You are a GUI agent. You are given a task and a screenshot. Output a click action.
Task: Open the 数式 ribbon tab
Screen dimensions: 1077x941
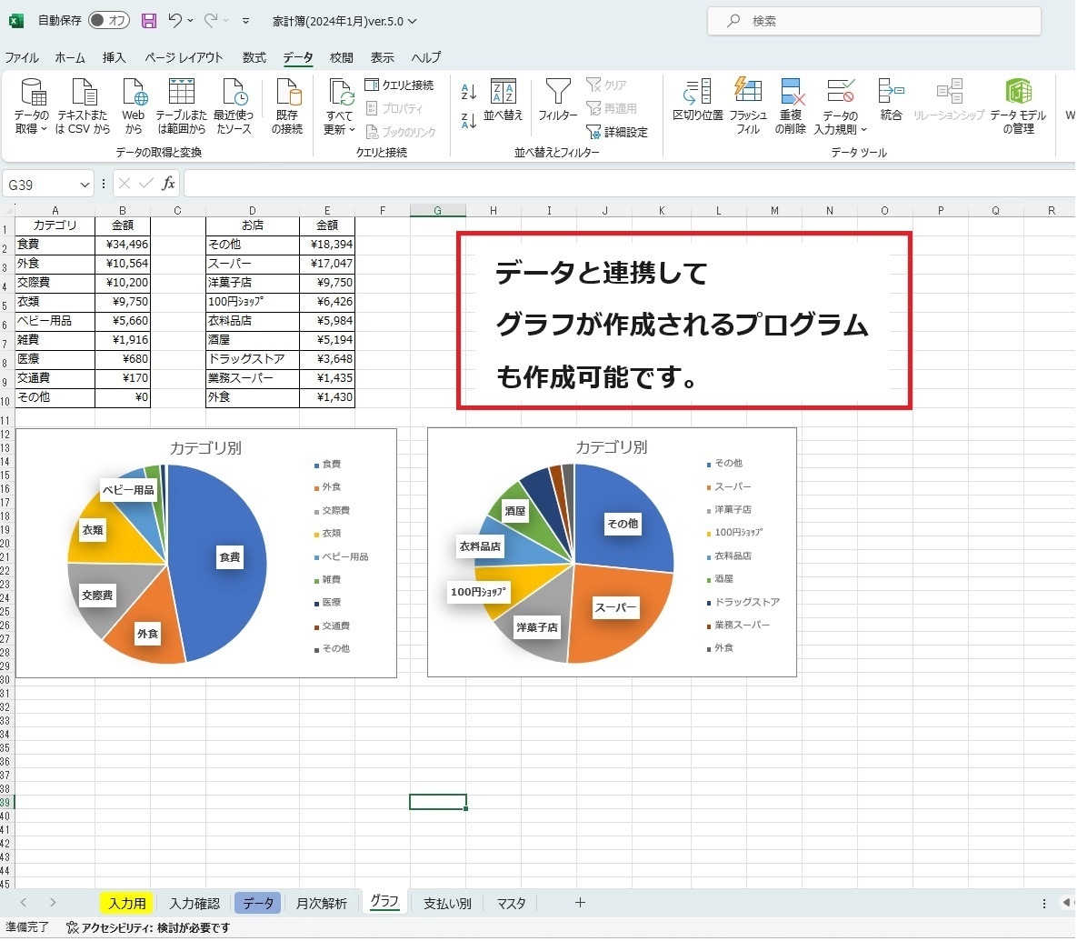254,57
